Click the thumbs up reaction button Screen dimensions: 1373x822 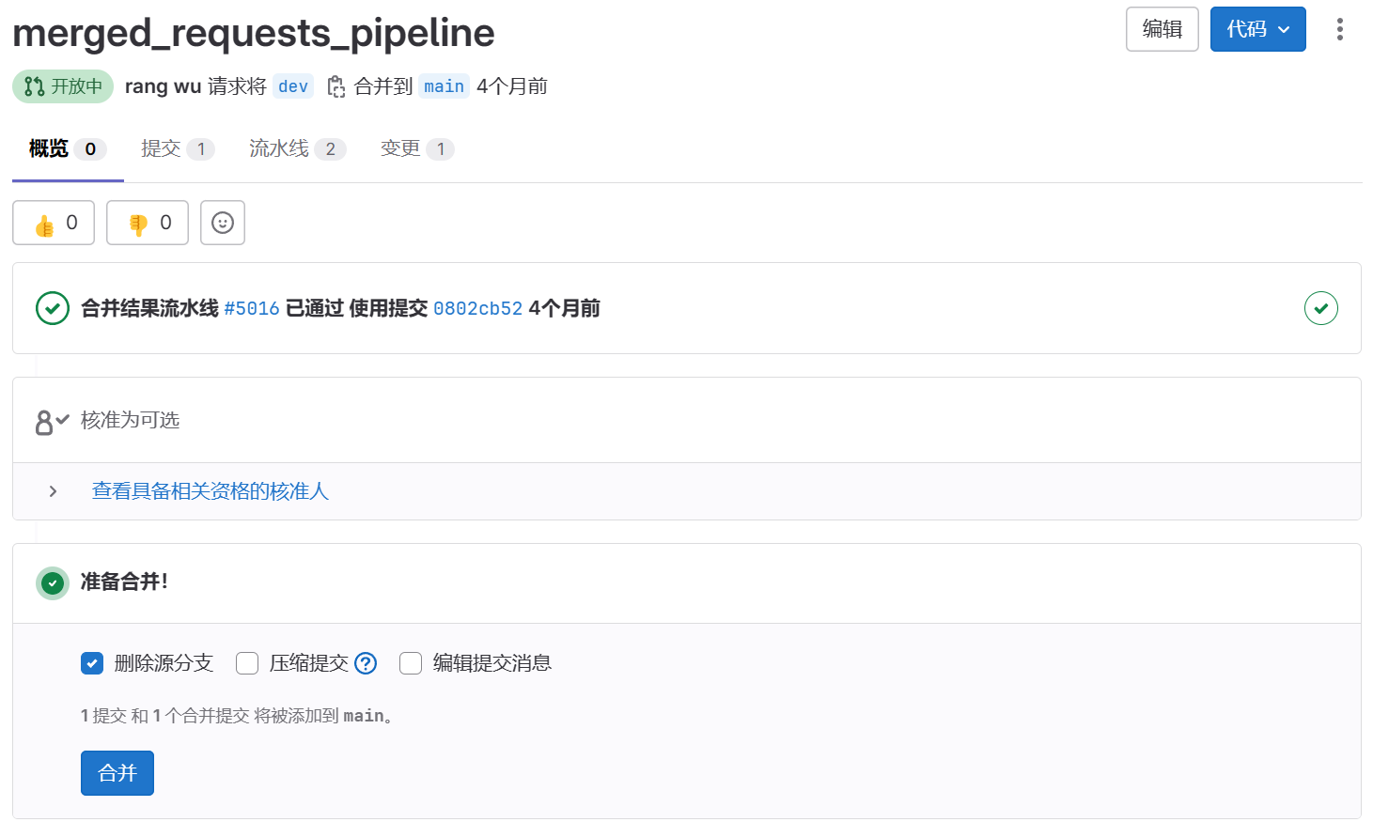[54, 223]
